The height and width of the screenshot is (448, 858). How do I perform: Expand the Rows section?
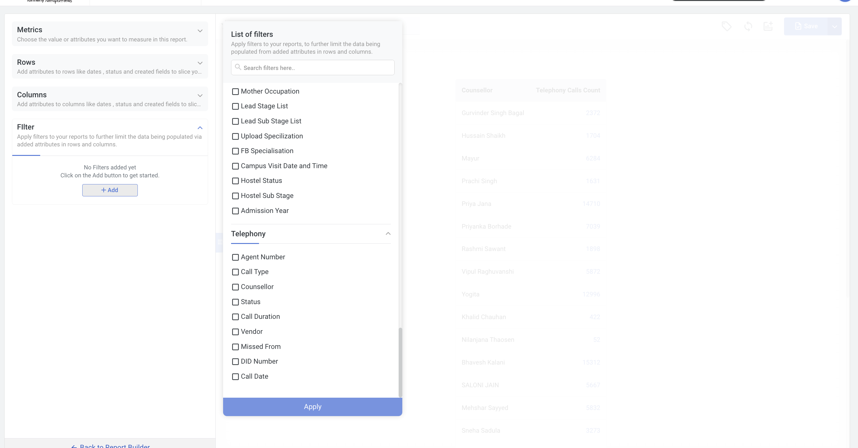[x=200, y=63]
